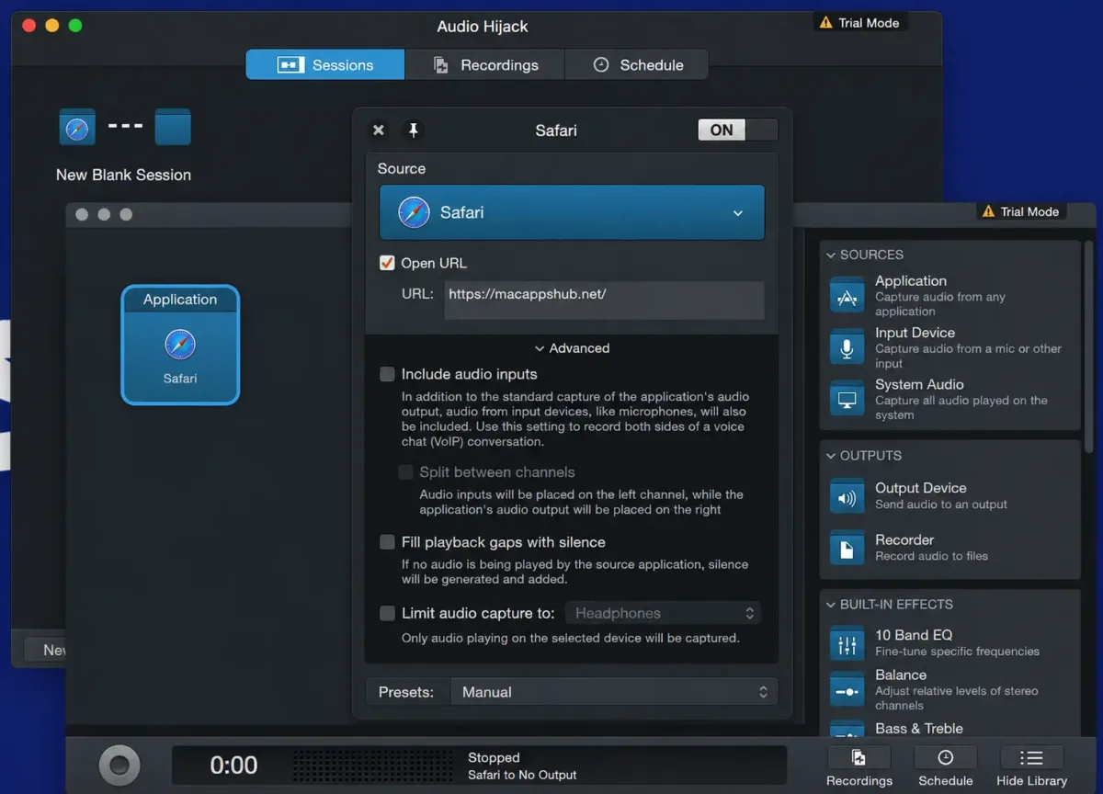Enable Fill playback gaps with silence
This screenshot has height=794, width=1103.
(387, 542)
